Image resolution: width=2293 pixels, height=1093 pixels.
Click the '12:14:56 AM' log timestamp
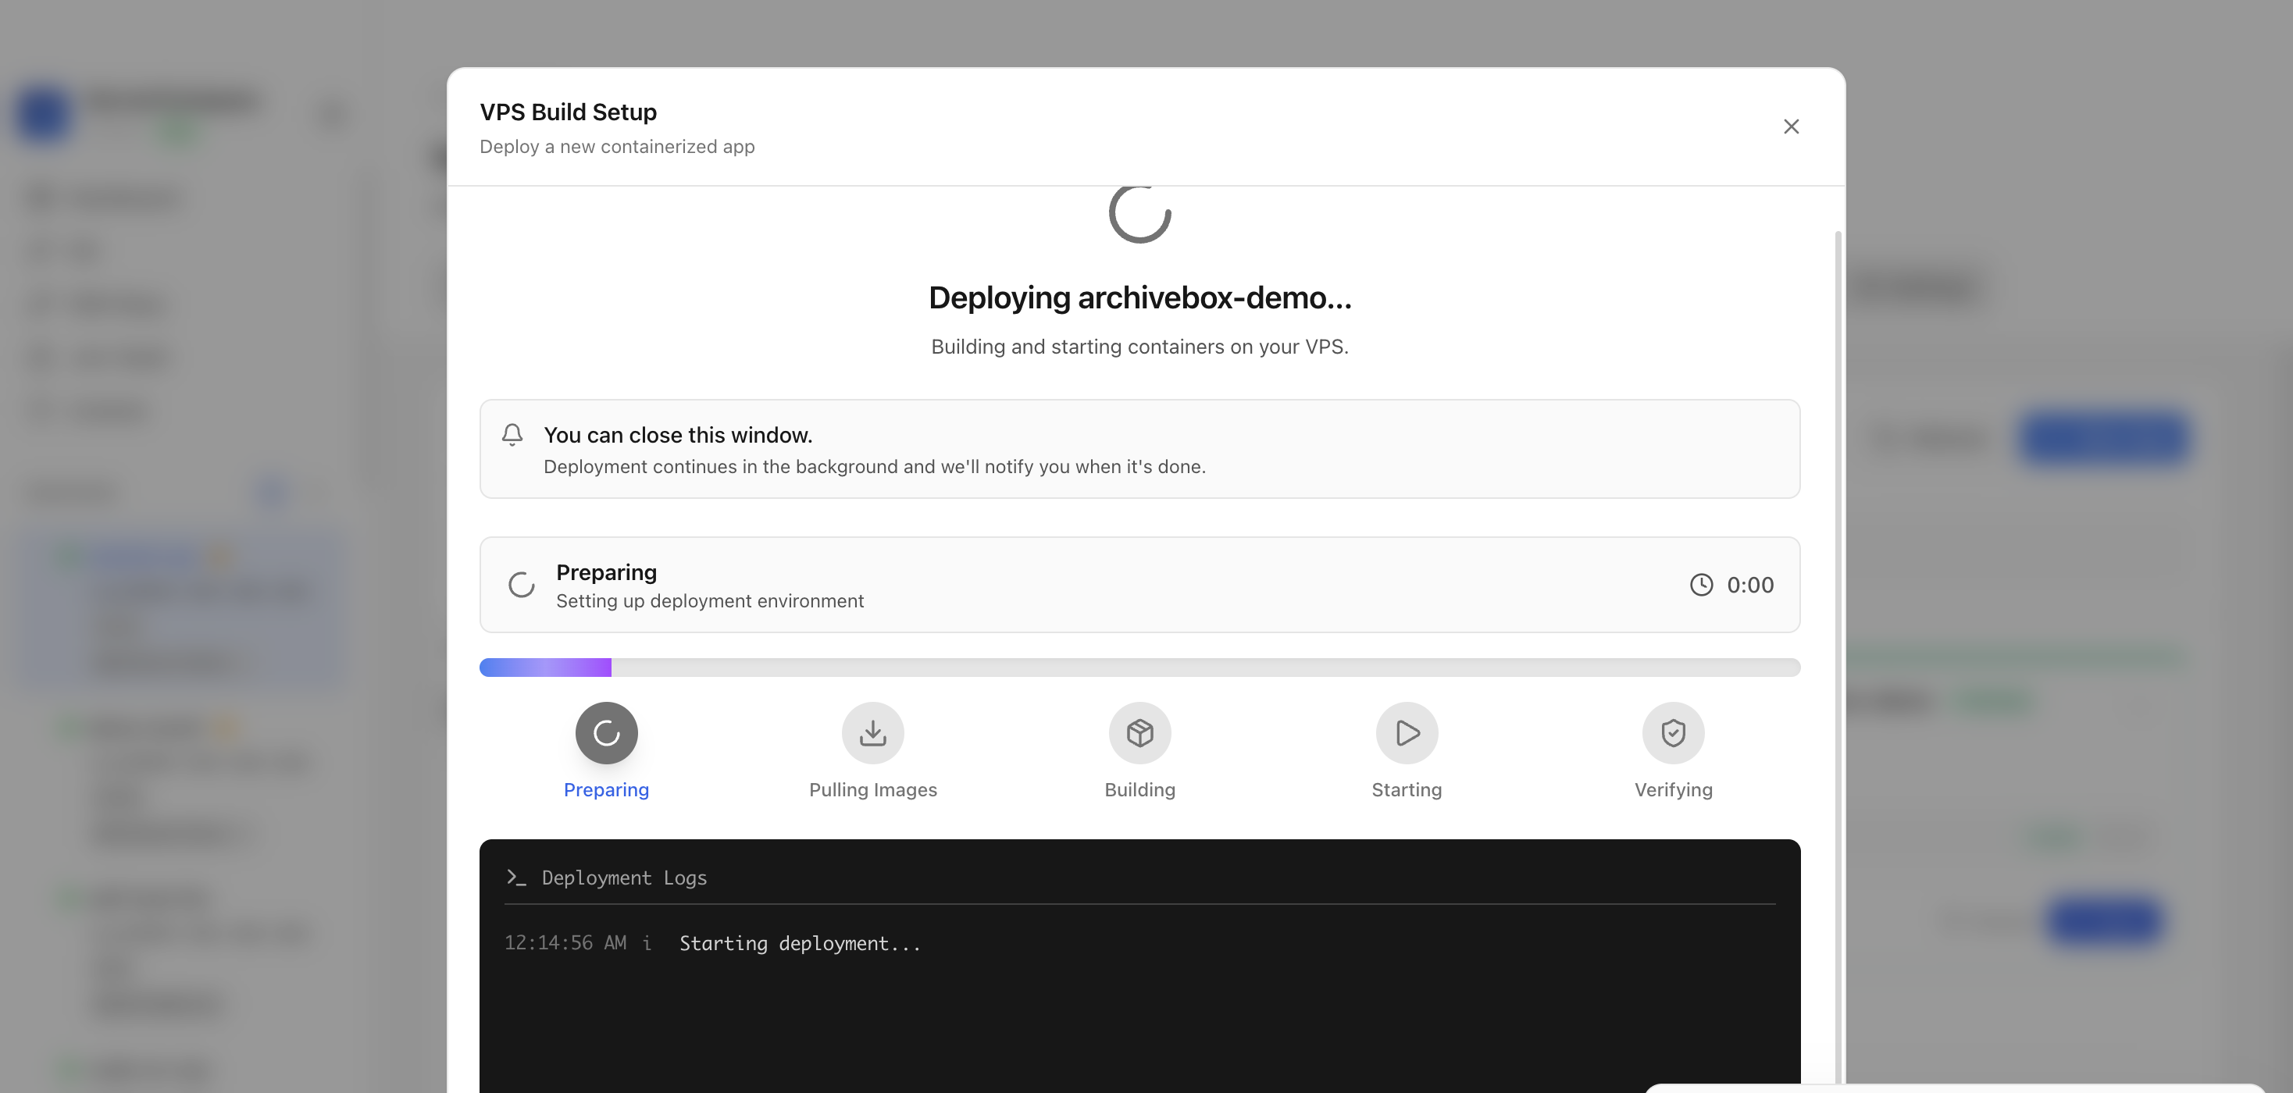coord(565,943)
